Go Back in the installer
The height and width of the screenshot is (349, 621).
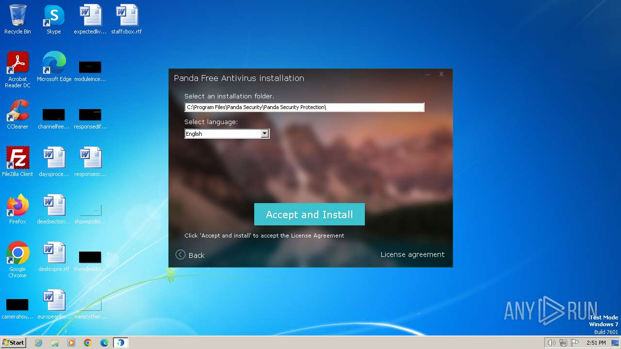(190, 255)
